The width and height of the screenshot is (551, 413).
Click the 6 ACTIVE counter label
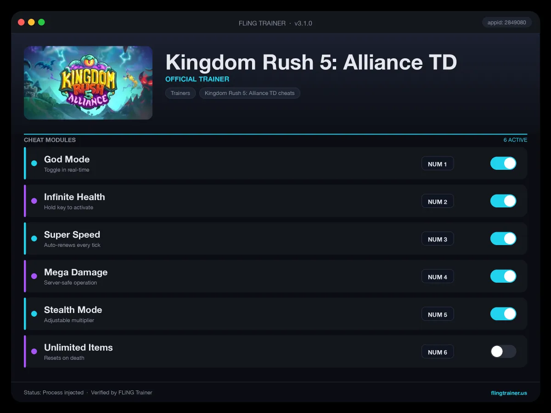[x=515, y=140]
